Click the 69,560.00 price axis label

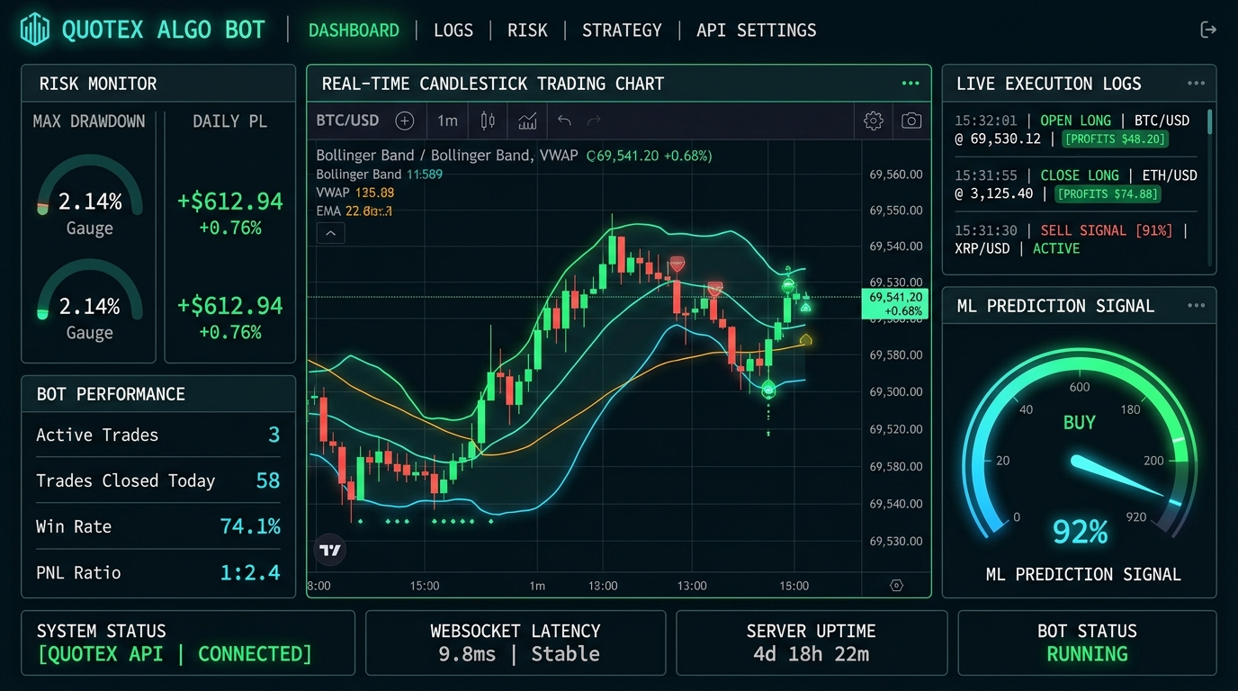coord(896,175)
